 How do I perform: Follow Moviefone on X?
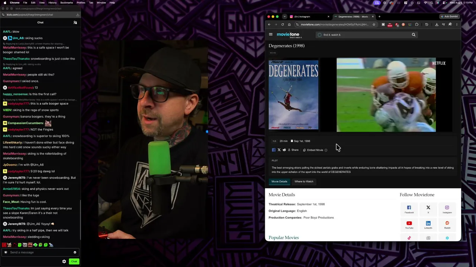point(428,209)
